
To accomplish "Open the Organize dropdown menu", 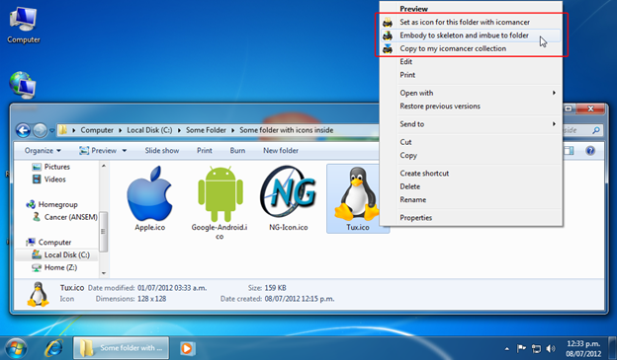I will click(43, 150).
